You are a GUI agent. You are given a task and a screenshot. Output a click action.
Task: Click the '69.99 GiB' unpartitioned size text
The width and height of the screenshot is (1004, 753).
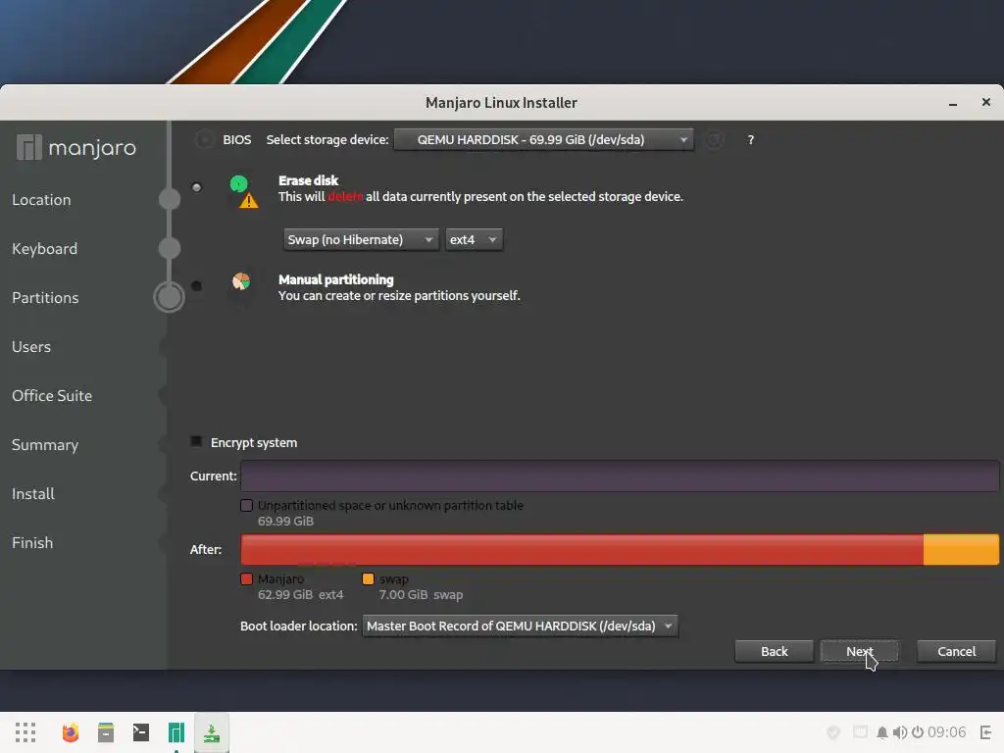coord(285,522)
